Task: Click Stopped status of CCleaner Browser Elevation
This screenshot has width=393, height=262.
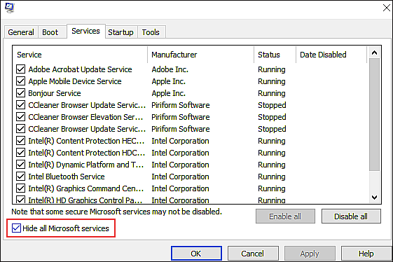Action: point(272,117)
